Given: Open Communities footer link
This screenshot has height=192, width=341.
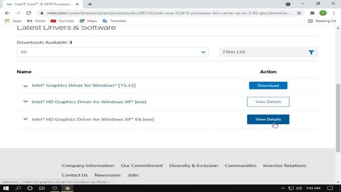Looking at the screenshot, I should click(x=240, y=166).
